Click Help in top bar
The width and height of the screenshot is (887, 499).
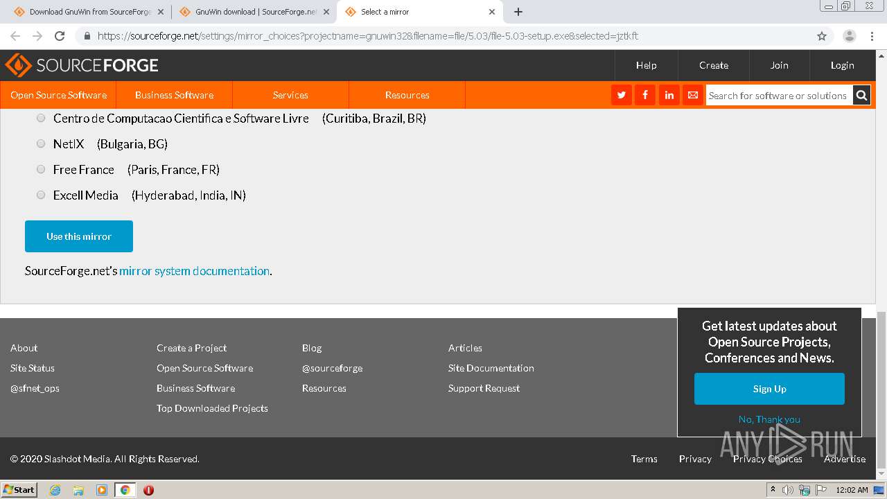coord(646,65)
